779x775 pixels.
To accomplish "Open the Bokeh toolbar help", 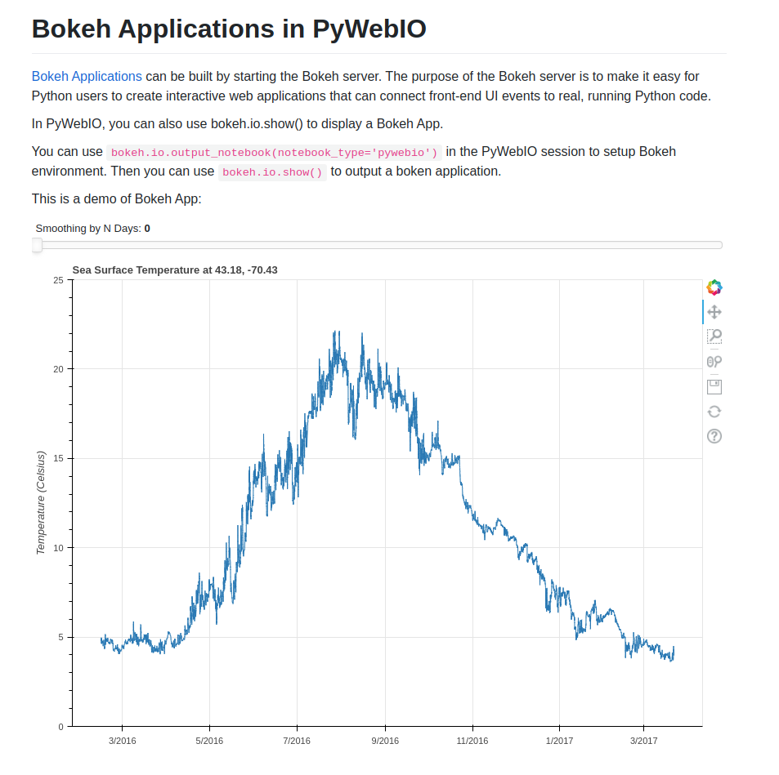I will (714, 436).
